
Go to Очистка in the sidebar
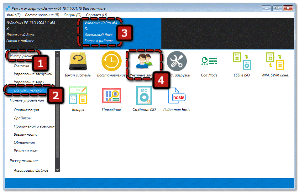pos(22,66)
